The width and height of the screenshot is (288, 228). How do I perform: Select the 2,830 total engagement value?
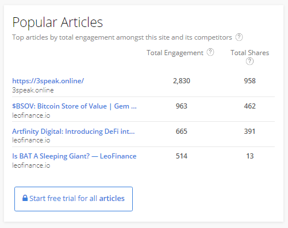tap(182, 81)
